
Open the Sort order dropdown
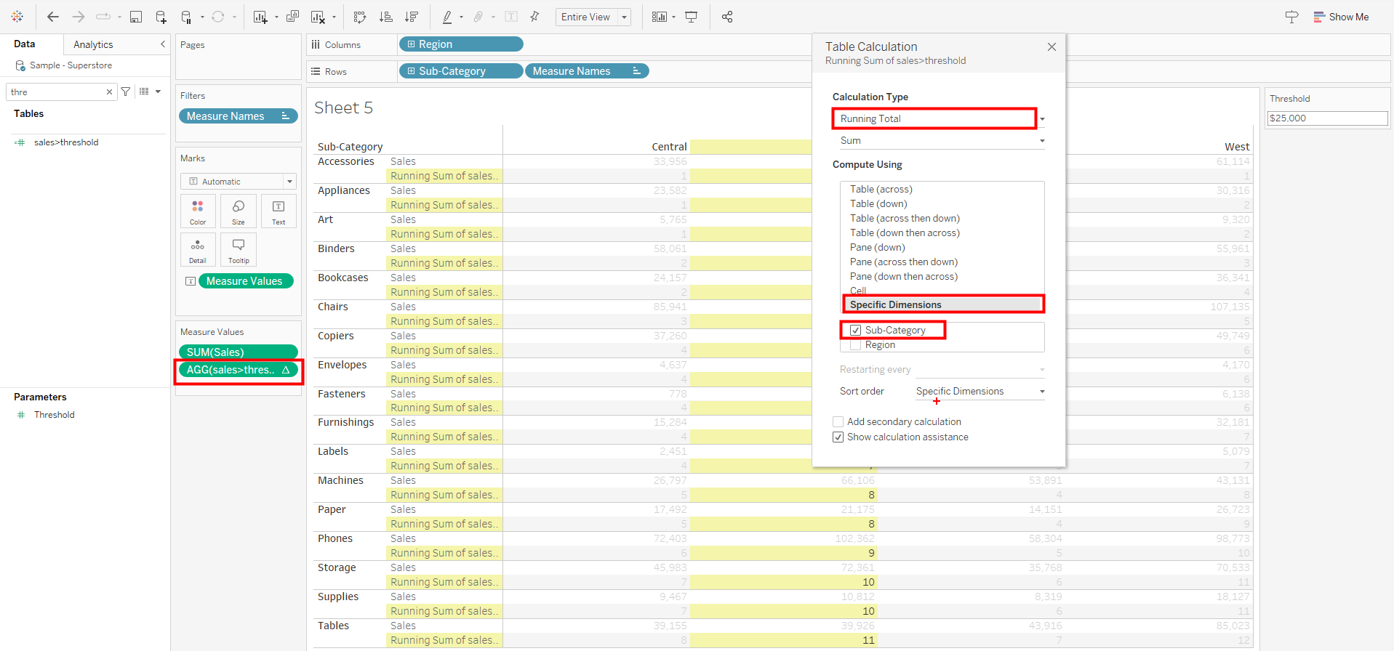click(980, 392)
